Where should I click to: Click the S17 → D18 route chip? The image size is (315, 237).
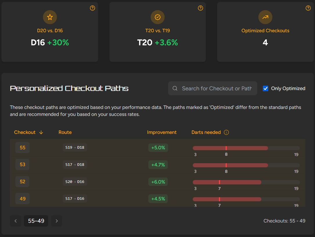(75, 164)
